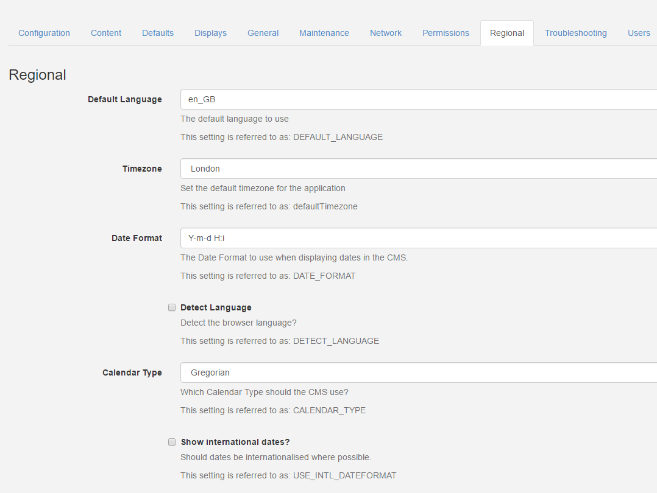Click the defaultTimezone setting reference text
657x493 pixels.
pyautogui.click(x=269, y=206)
